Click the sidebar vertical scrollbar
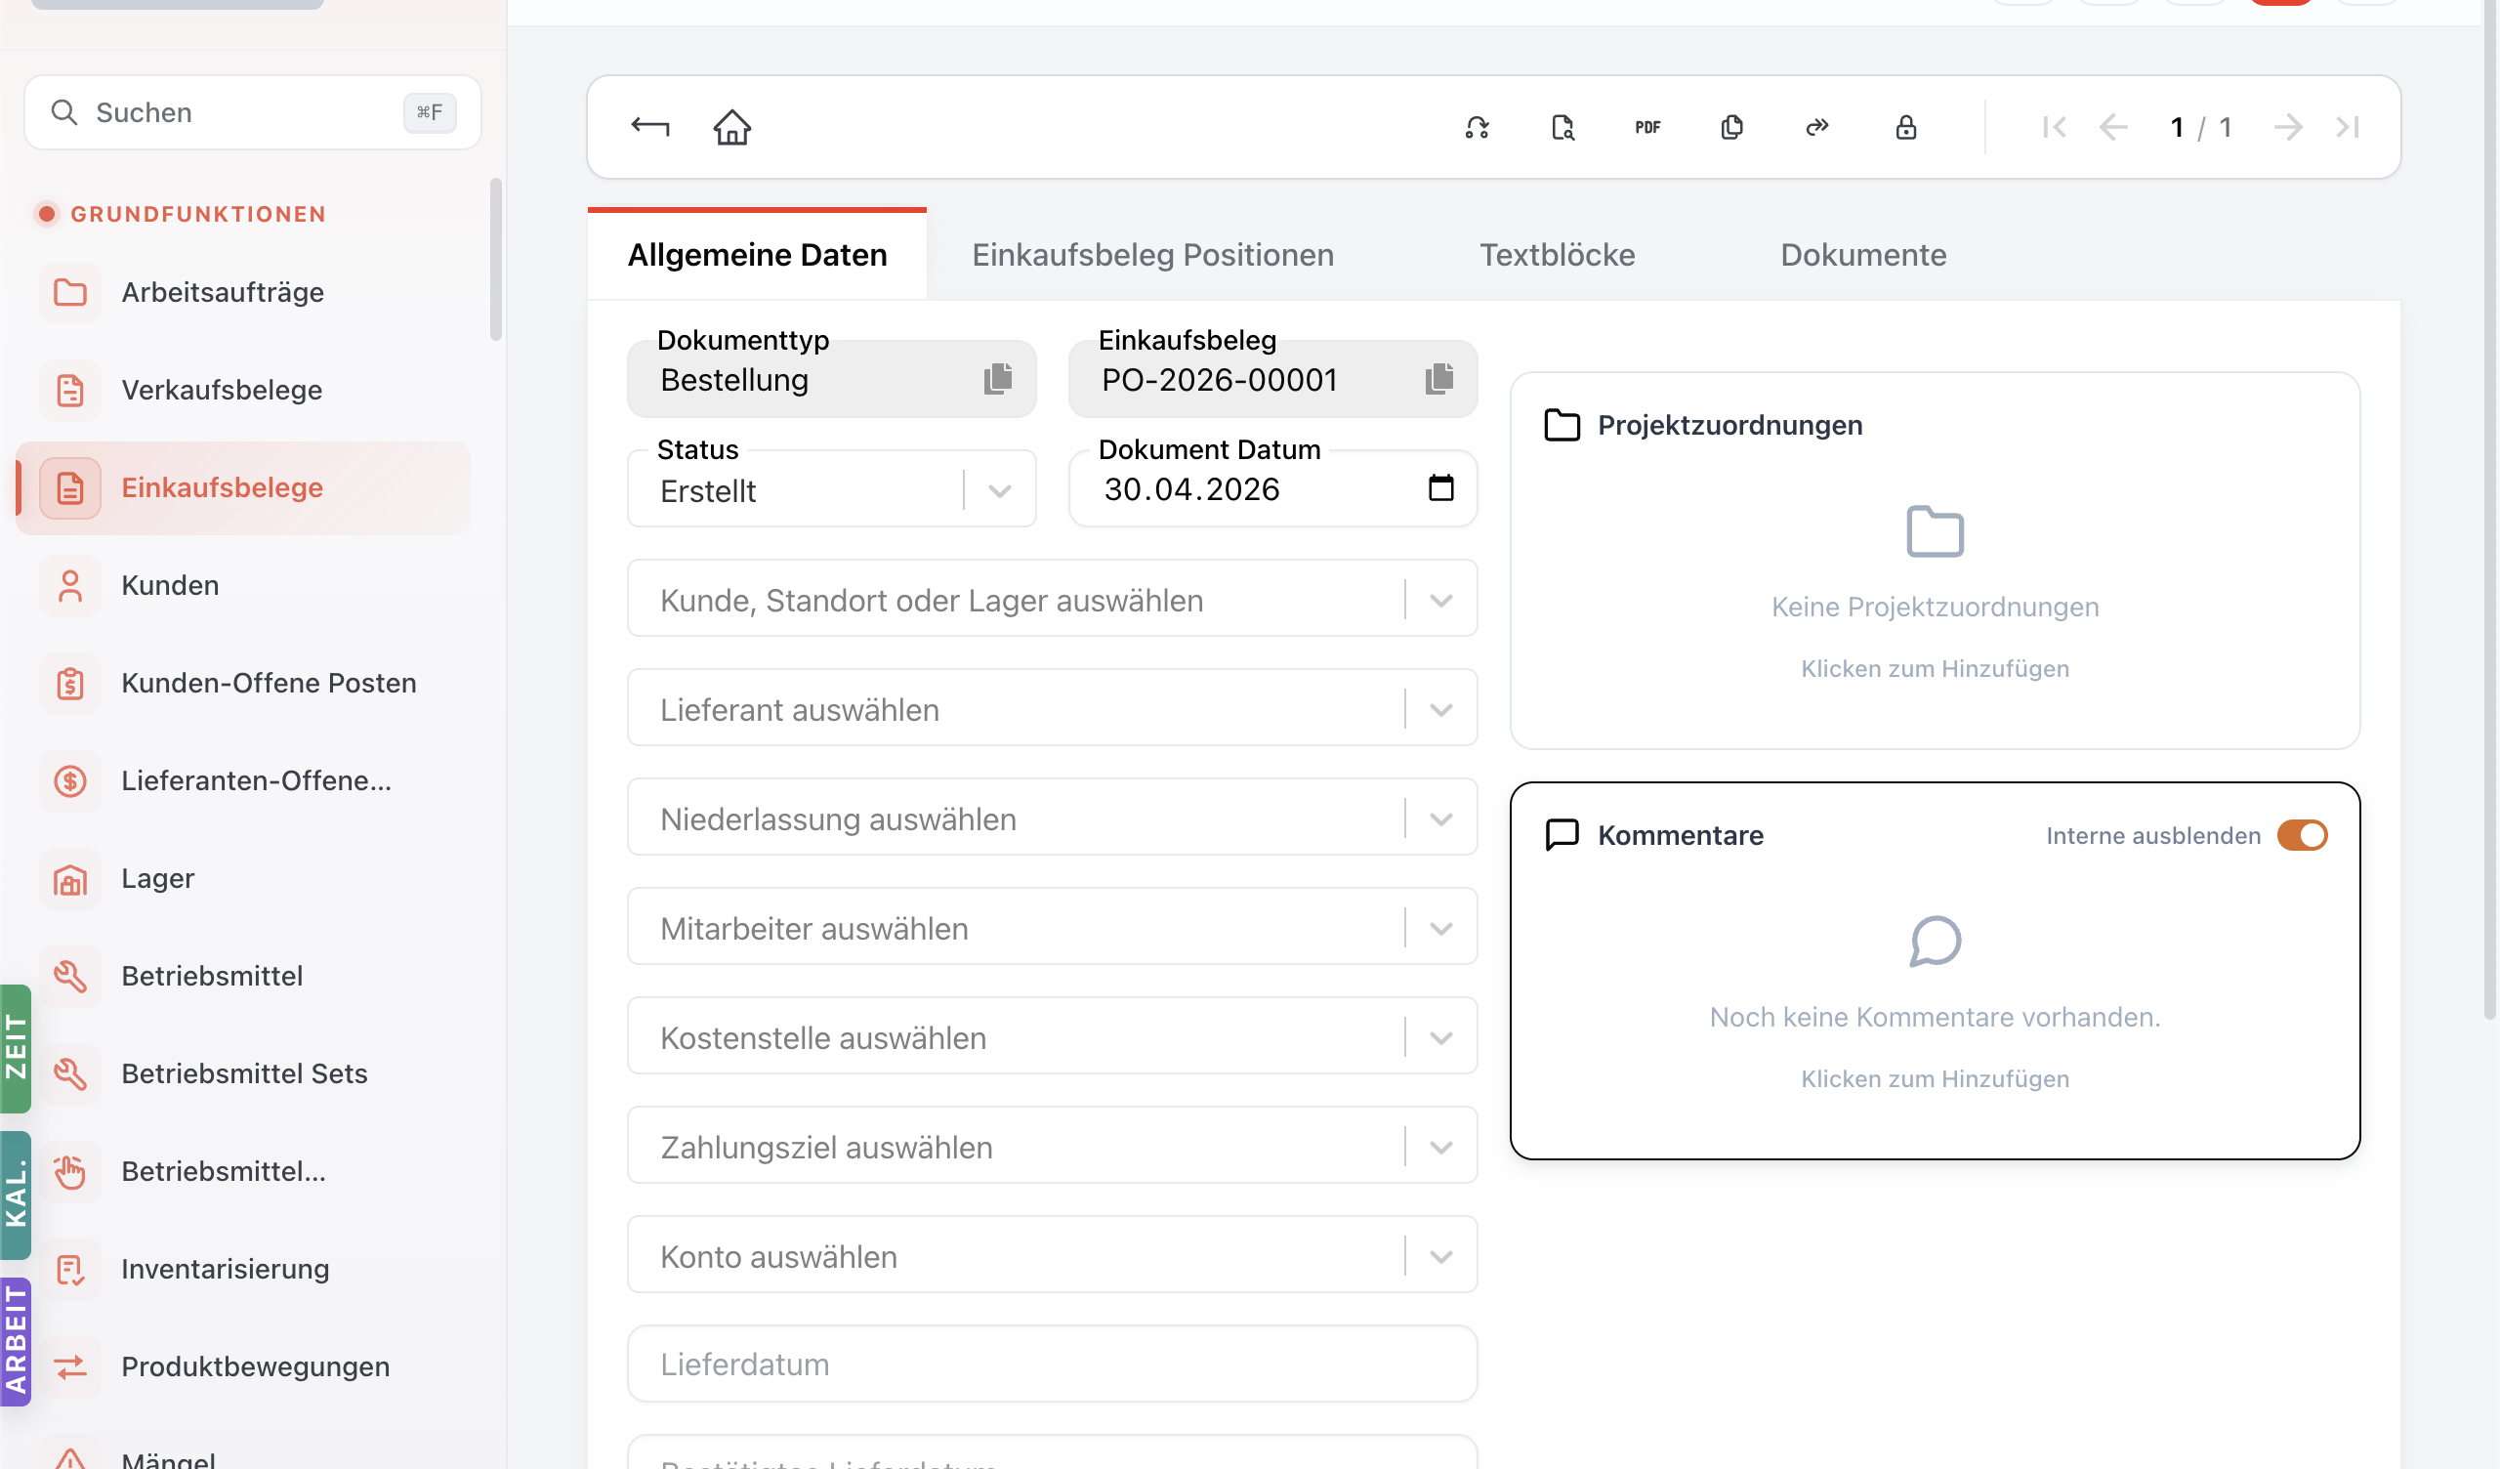Image resolution: width=2500 pixels, height=1469 pixels. coord(496,260)
